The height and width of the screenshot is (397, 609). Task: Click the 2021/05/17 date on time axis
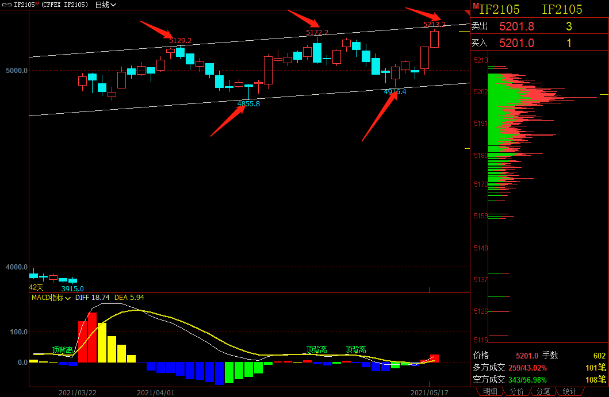click(430, 393)
